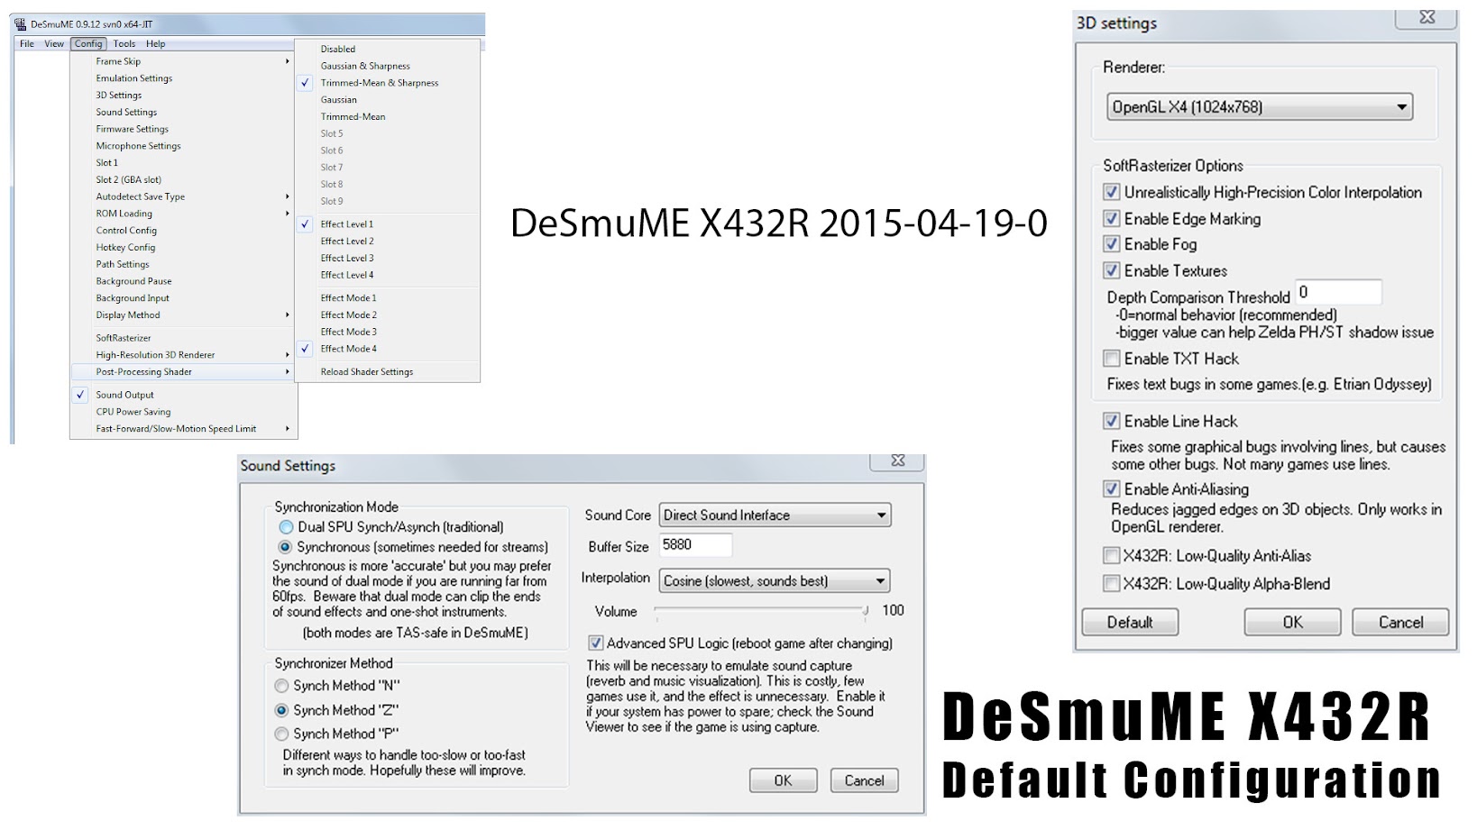1477x830 pixels.
Task: Choose Synch Method "P" option
Action: (282, 734)
